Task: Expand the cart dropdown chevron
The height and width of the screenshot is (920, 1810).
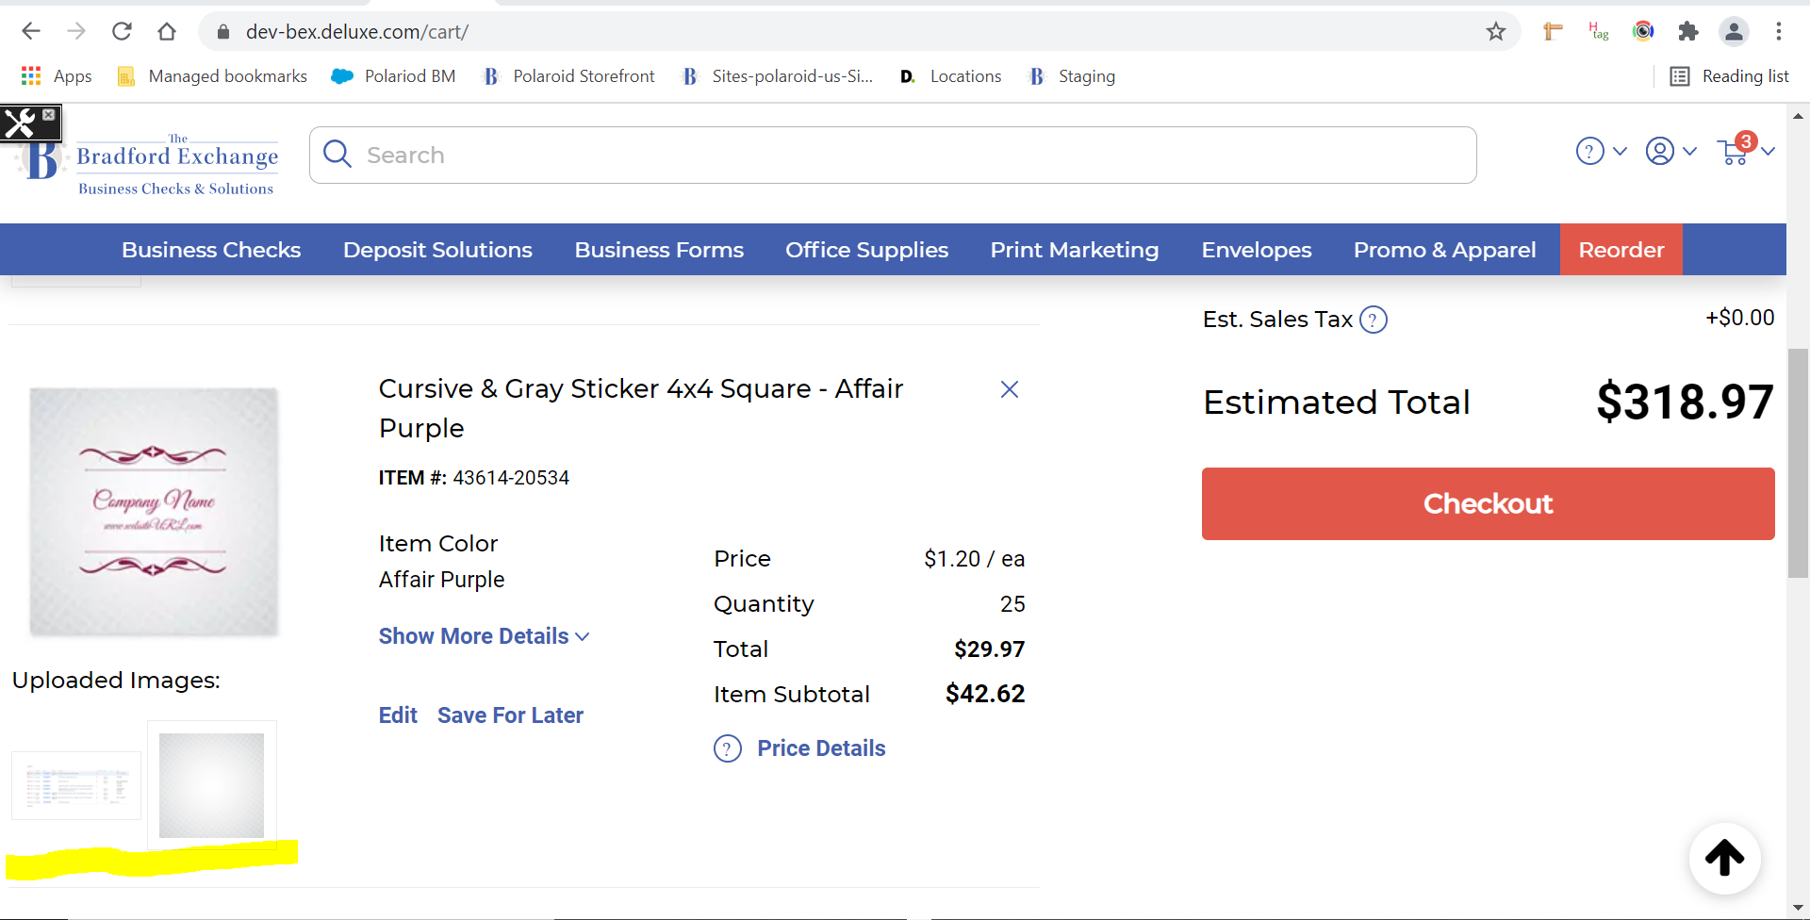Action: [1769, 151]
